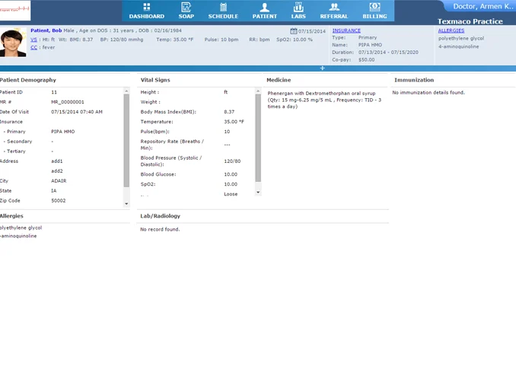Open the Billing section

374,11
